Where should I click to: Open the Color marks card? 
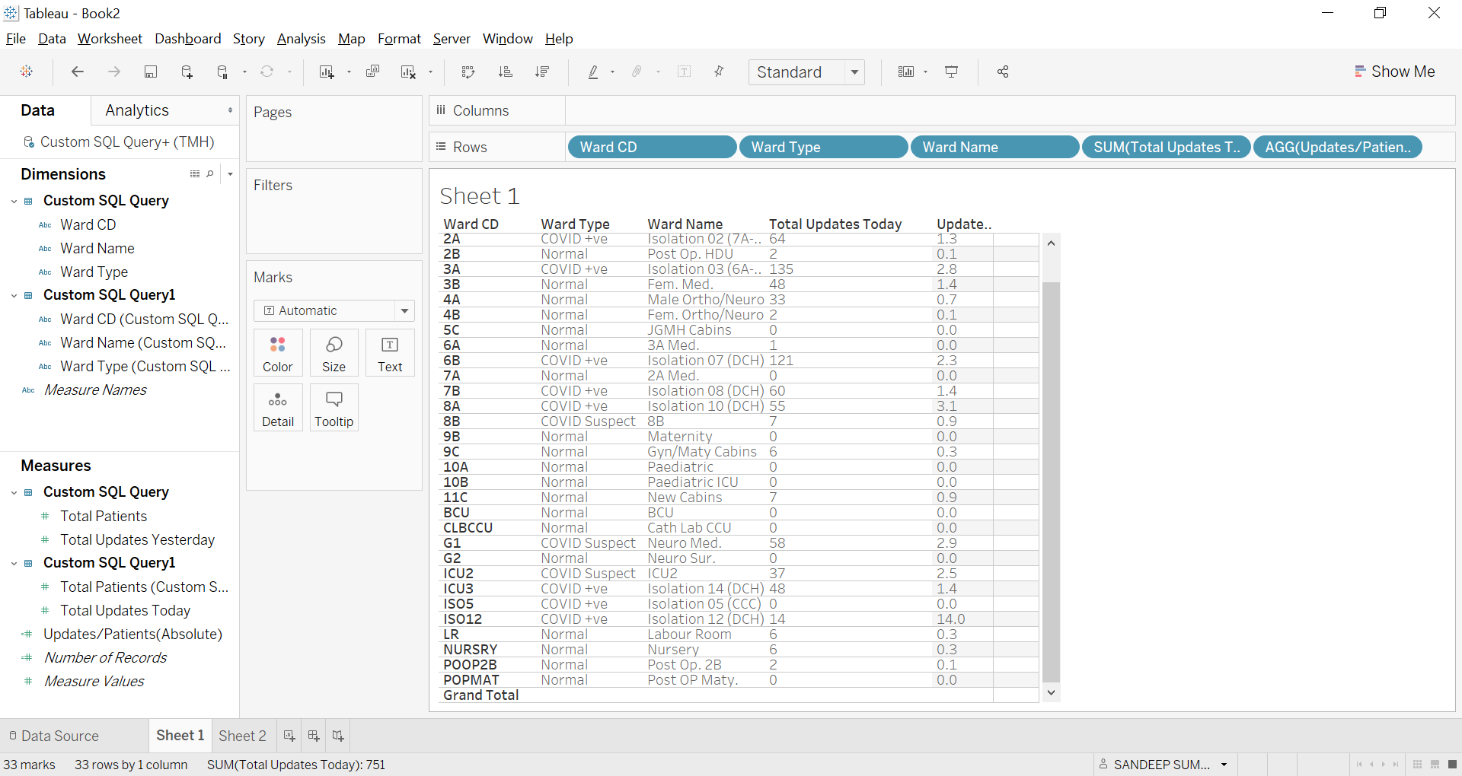(x=278, y=353)
